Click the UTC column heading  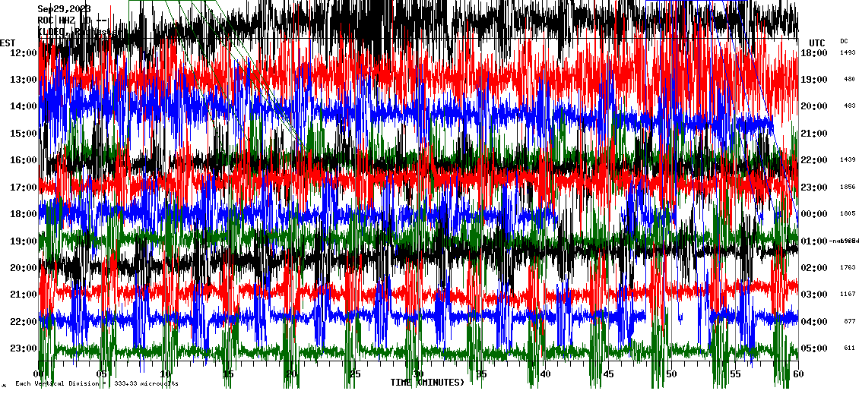pos(817,43)
